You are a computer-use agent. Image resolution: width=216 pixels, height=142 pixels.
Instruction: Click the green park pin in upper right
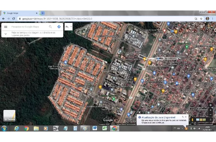click(186, 47)
